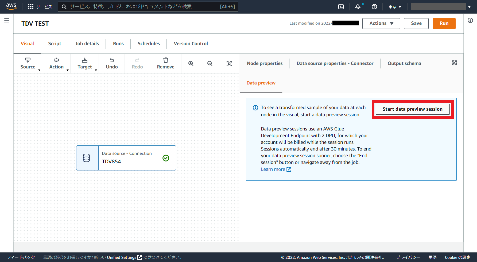Switch to the Script tab
The height and width of the screenshot is (262, 477).
pyautogui.click(x=55, y=44)
